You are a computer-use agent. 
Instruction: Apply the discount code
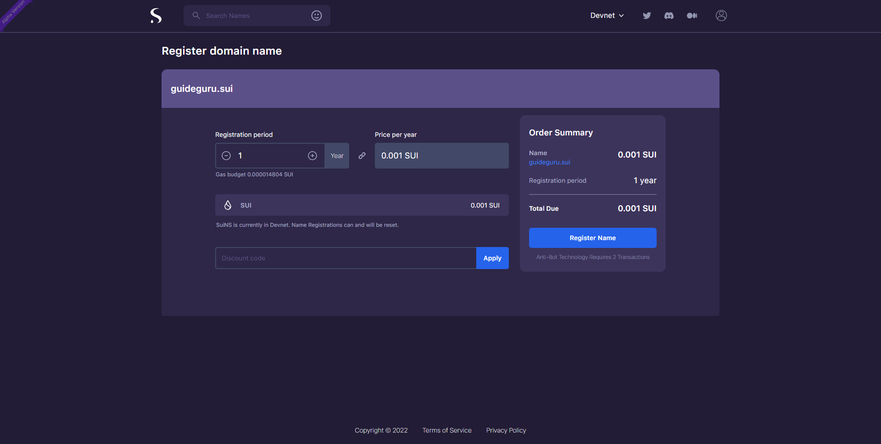492,258
